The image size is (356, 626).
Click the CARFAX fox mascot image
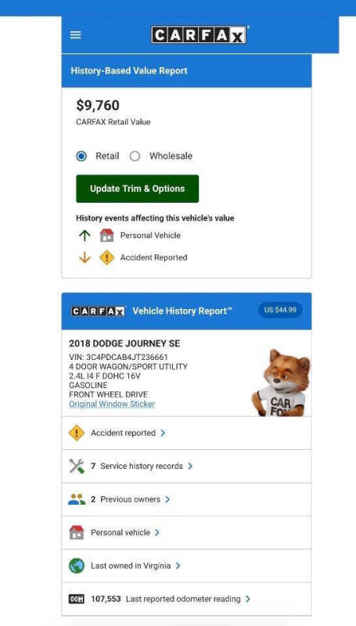(x=282, y=383)
